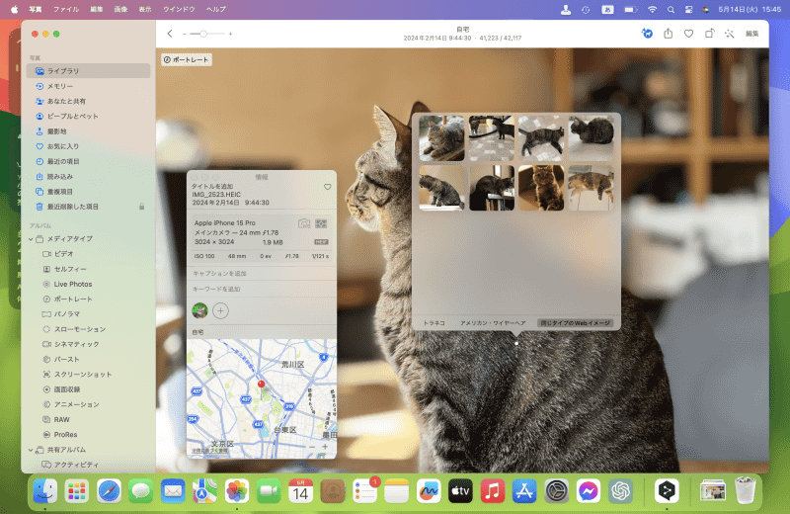This screenshot has height=514, width=790.
Task: Adjust the zoom slider in the toolbar
Action: [x=207, y=34]
